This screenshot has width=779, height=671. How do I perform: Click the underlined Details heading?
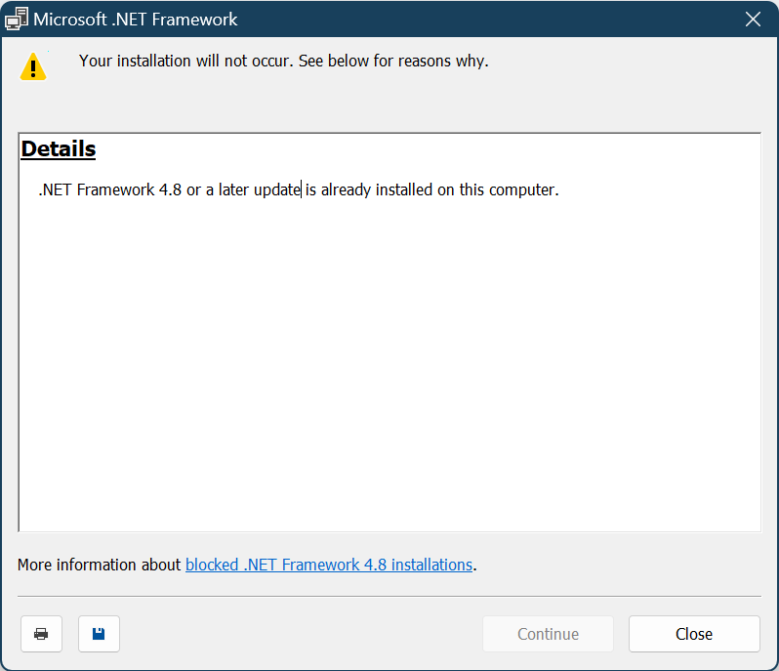click(x=59, y=149)
